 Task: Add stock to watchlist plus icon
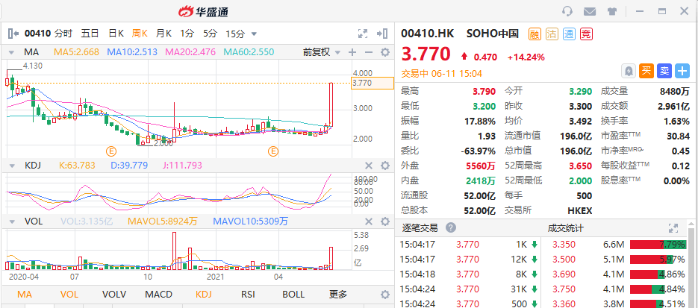682,71
